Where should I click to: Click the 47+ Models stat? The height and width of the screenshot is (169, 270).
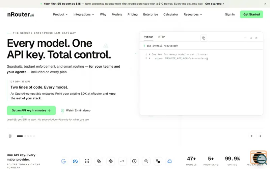point(191,161)
